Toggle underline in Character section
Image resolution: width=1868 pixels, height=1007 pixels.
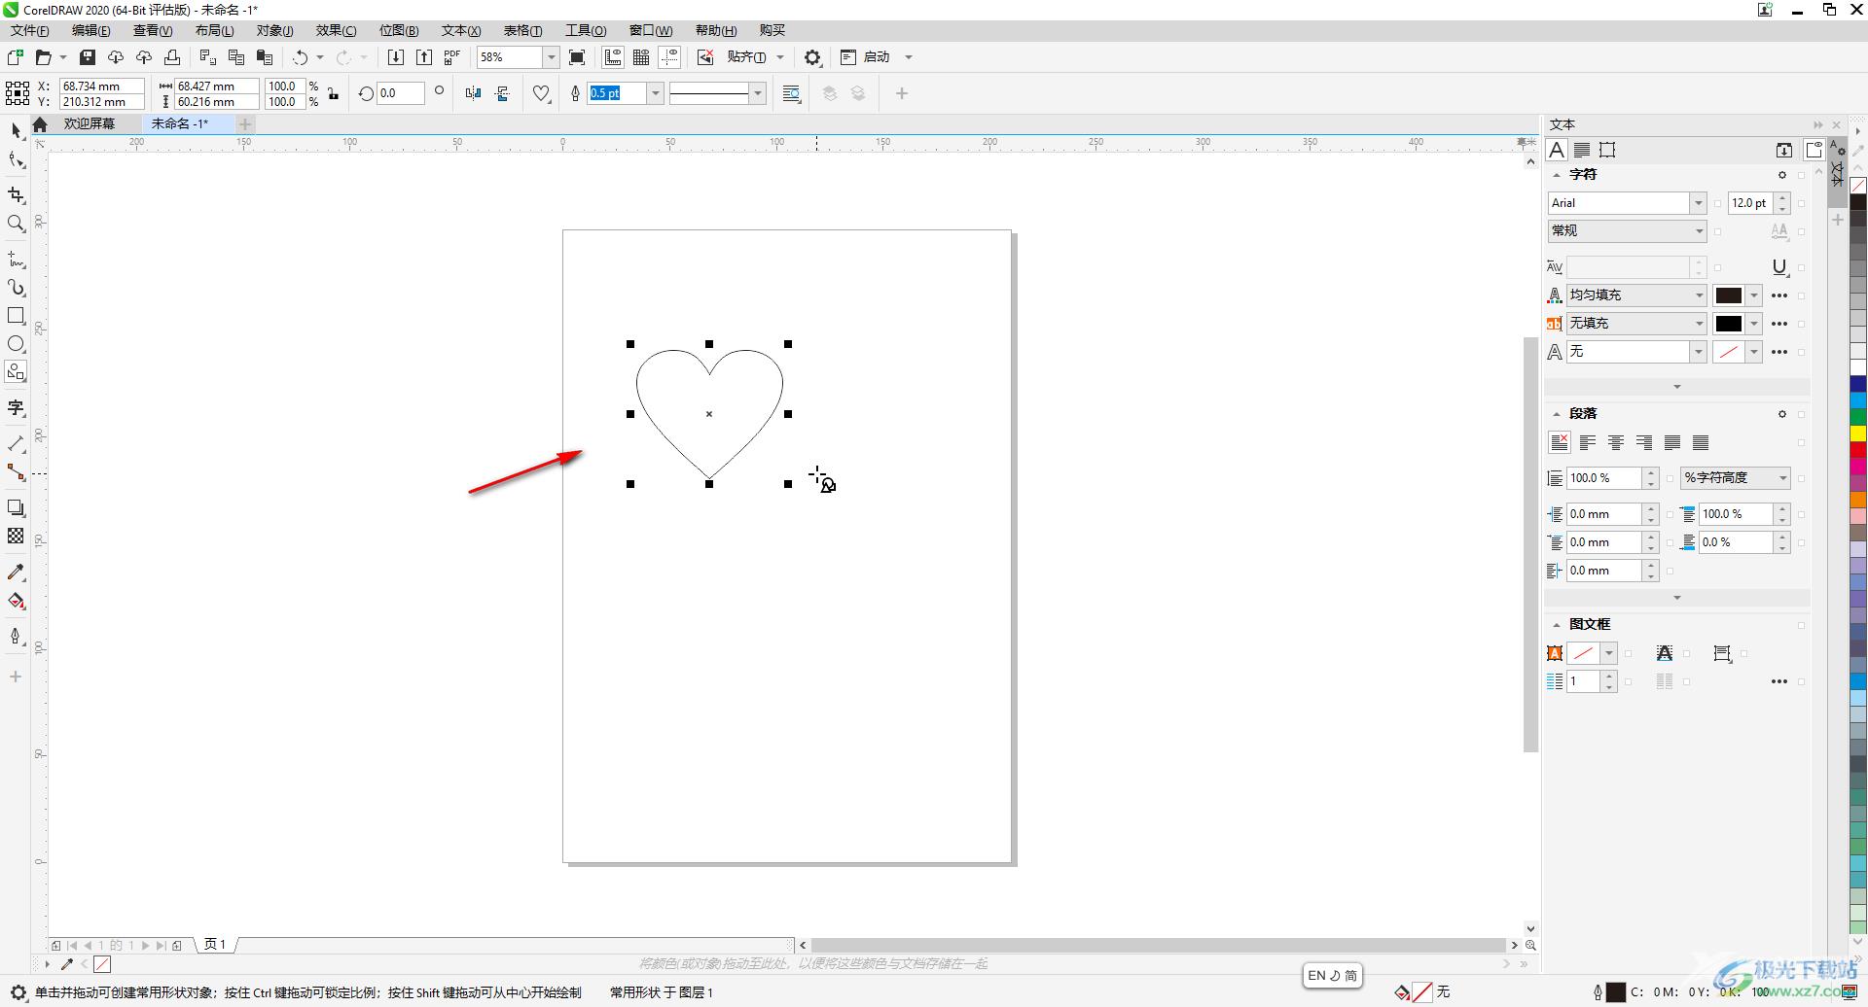pos(1779,266)
